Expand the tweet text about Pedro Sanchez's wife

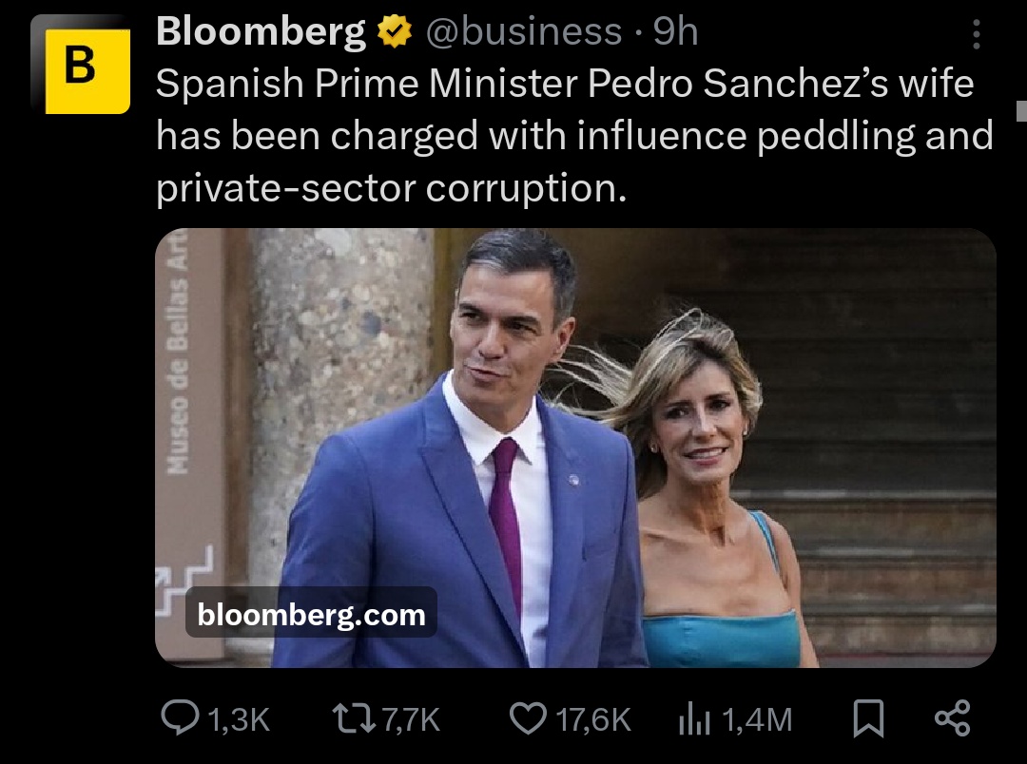tap(571, 136)
